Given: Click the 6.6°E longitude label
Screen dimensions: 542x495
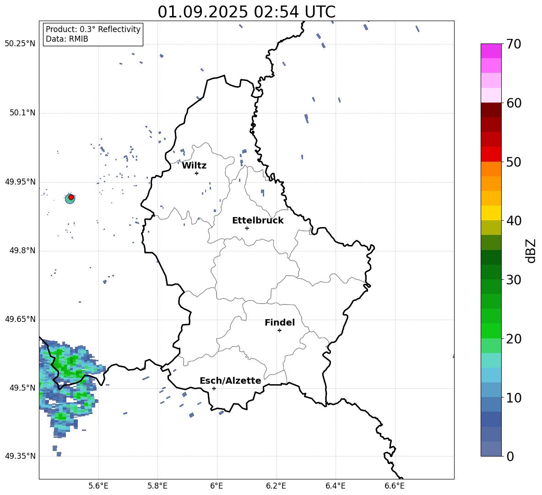Looking at the screenshot, I should (395, 486).
